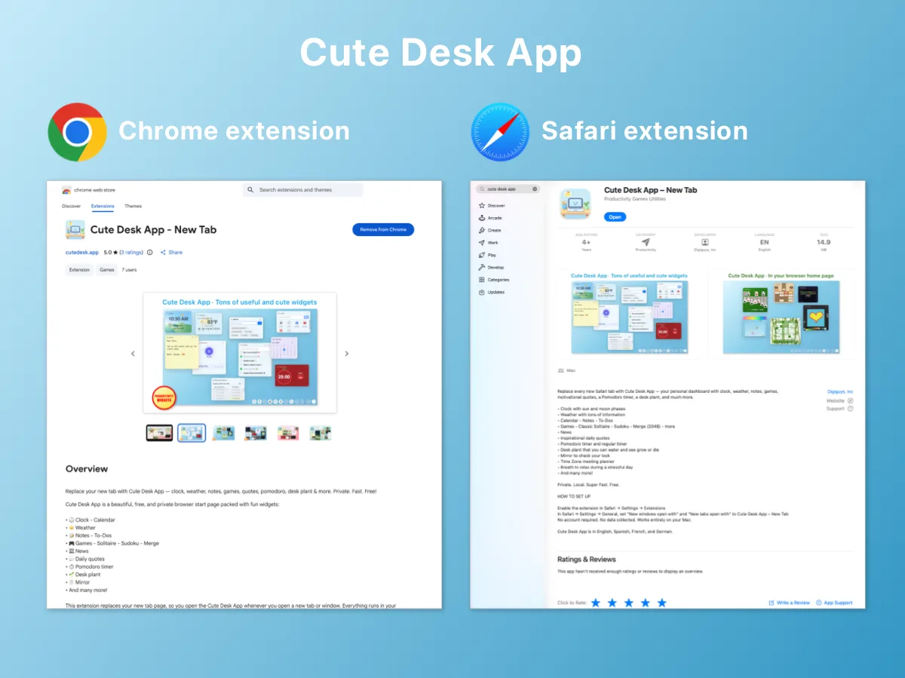This screenshot has height=678, width=905.
Task: Click the Cute Desk App icon on Chrome listing
Action: 75,229
